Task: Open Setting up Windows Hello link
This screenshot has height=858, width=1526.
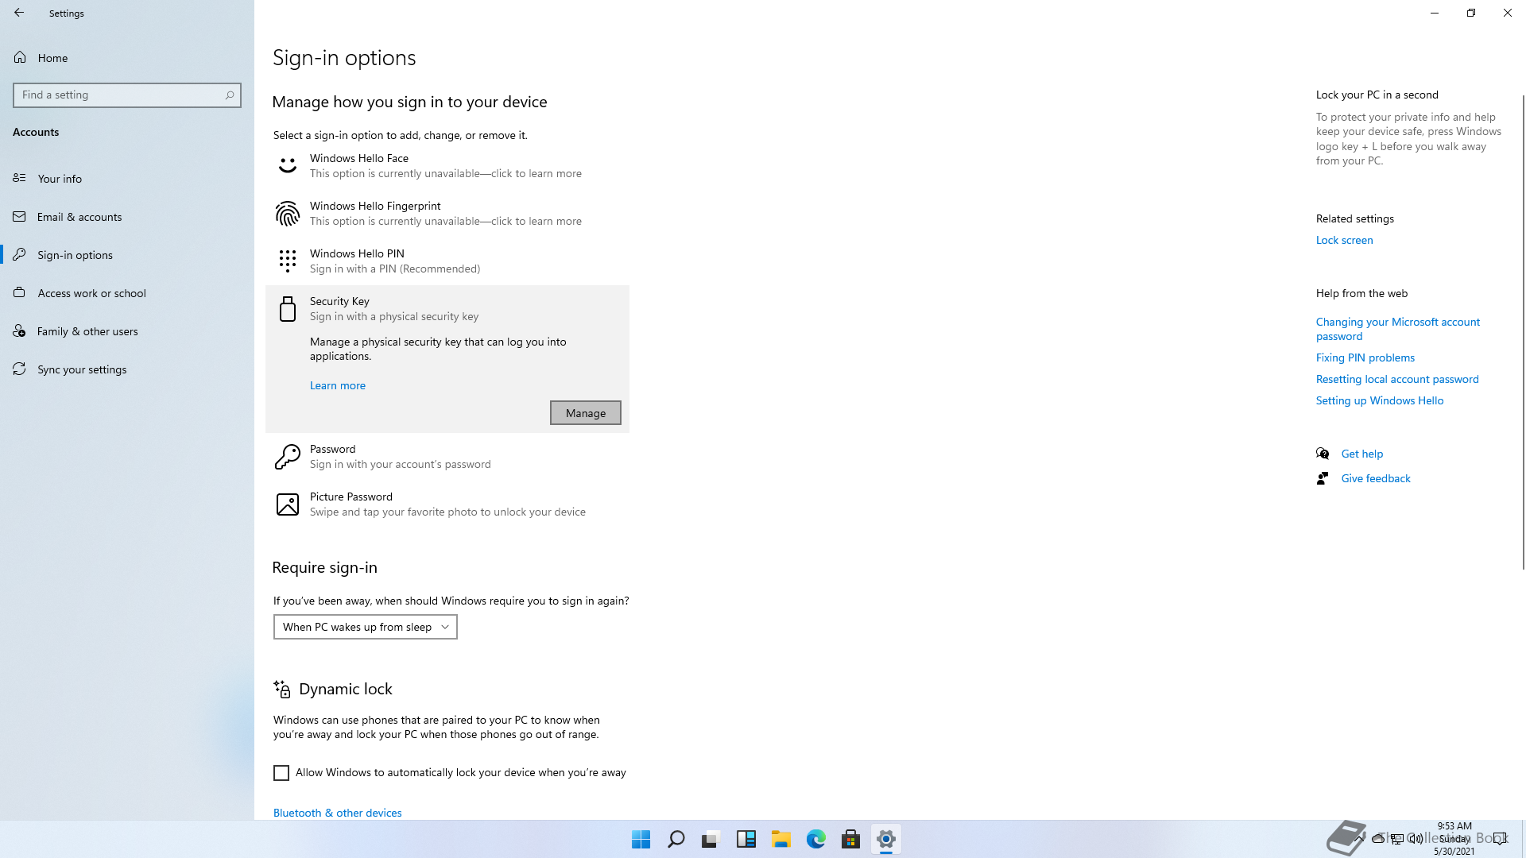Action: pos(1380,400)
